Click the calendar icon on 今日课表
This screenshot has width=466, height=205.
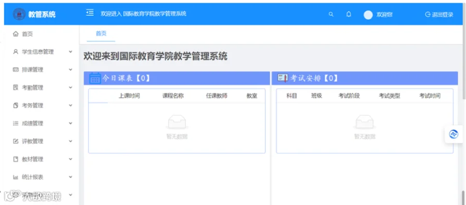pyautogui.click(x=95, y=78)
